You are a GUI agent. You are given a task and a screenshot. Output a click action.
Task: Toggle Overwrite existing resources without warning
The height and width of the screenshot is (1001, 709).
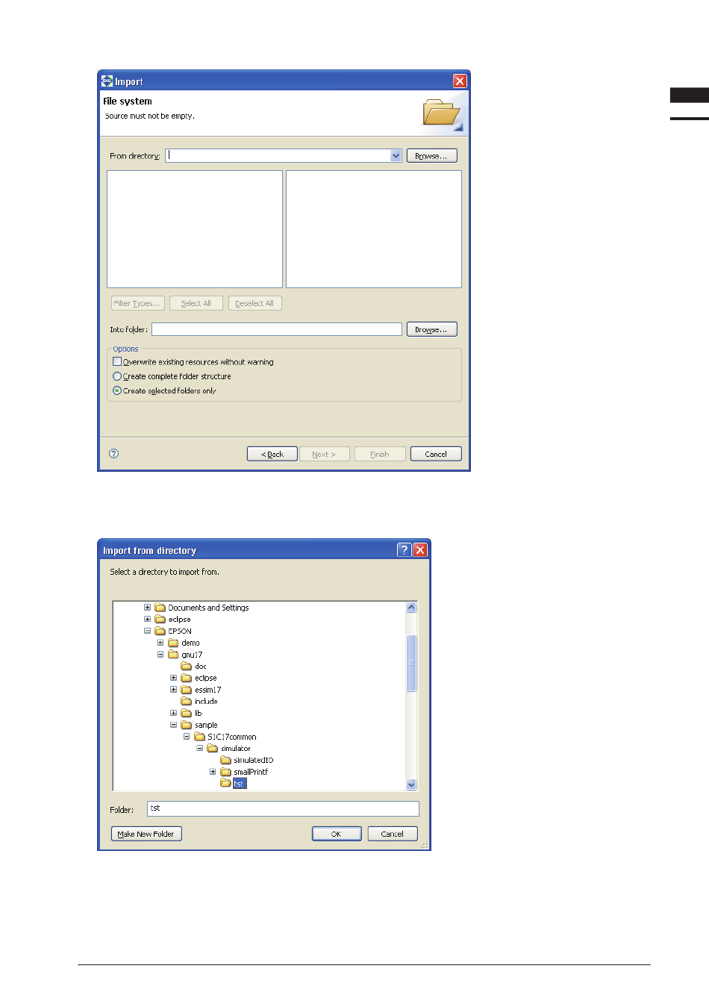click(x=117, y=361)
